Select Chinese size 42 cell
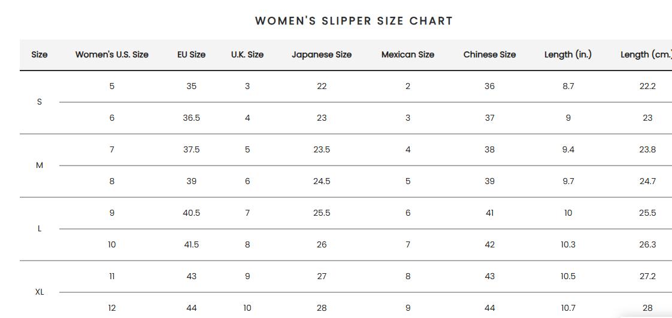 [489, 244]
